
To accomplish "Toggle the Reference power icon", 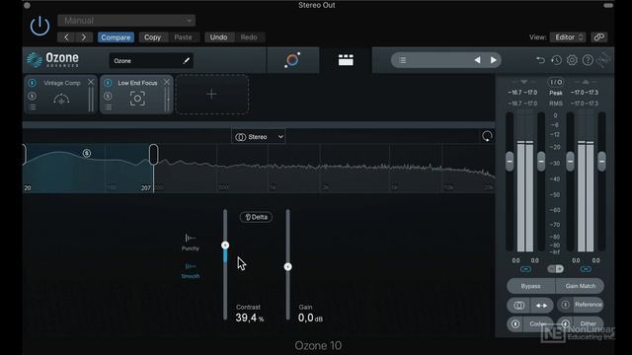I will click(x=565, y=305).
